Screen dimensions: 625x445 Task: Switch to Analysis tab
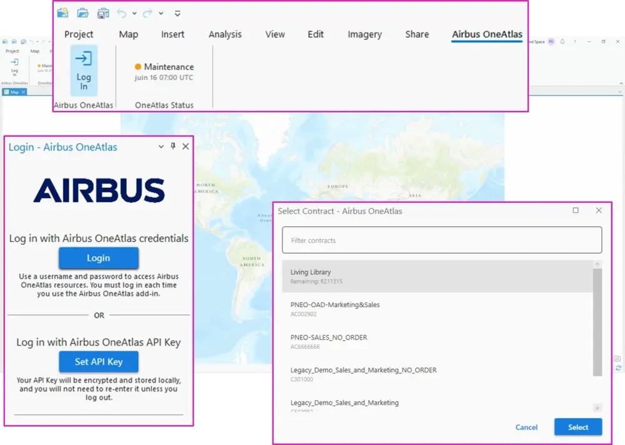click(225, 34)
